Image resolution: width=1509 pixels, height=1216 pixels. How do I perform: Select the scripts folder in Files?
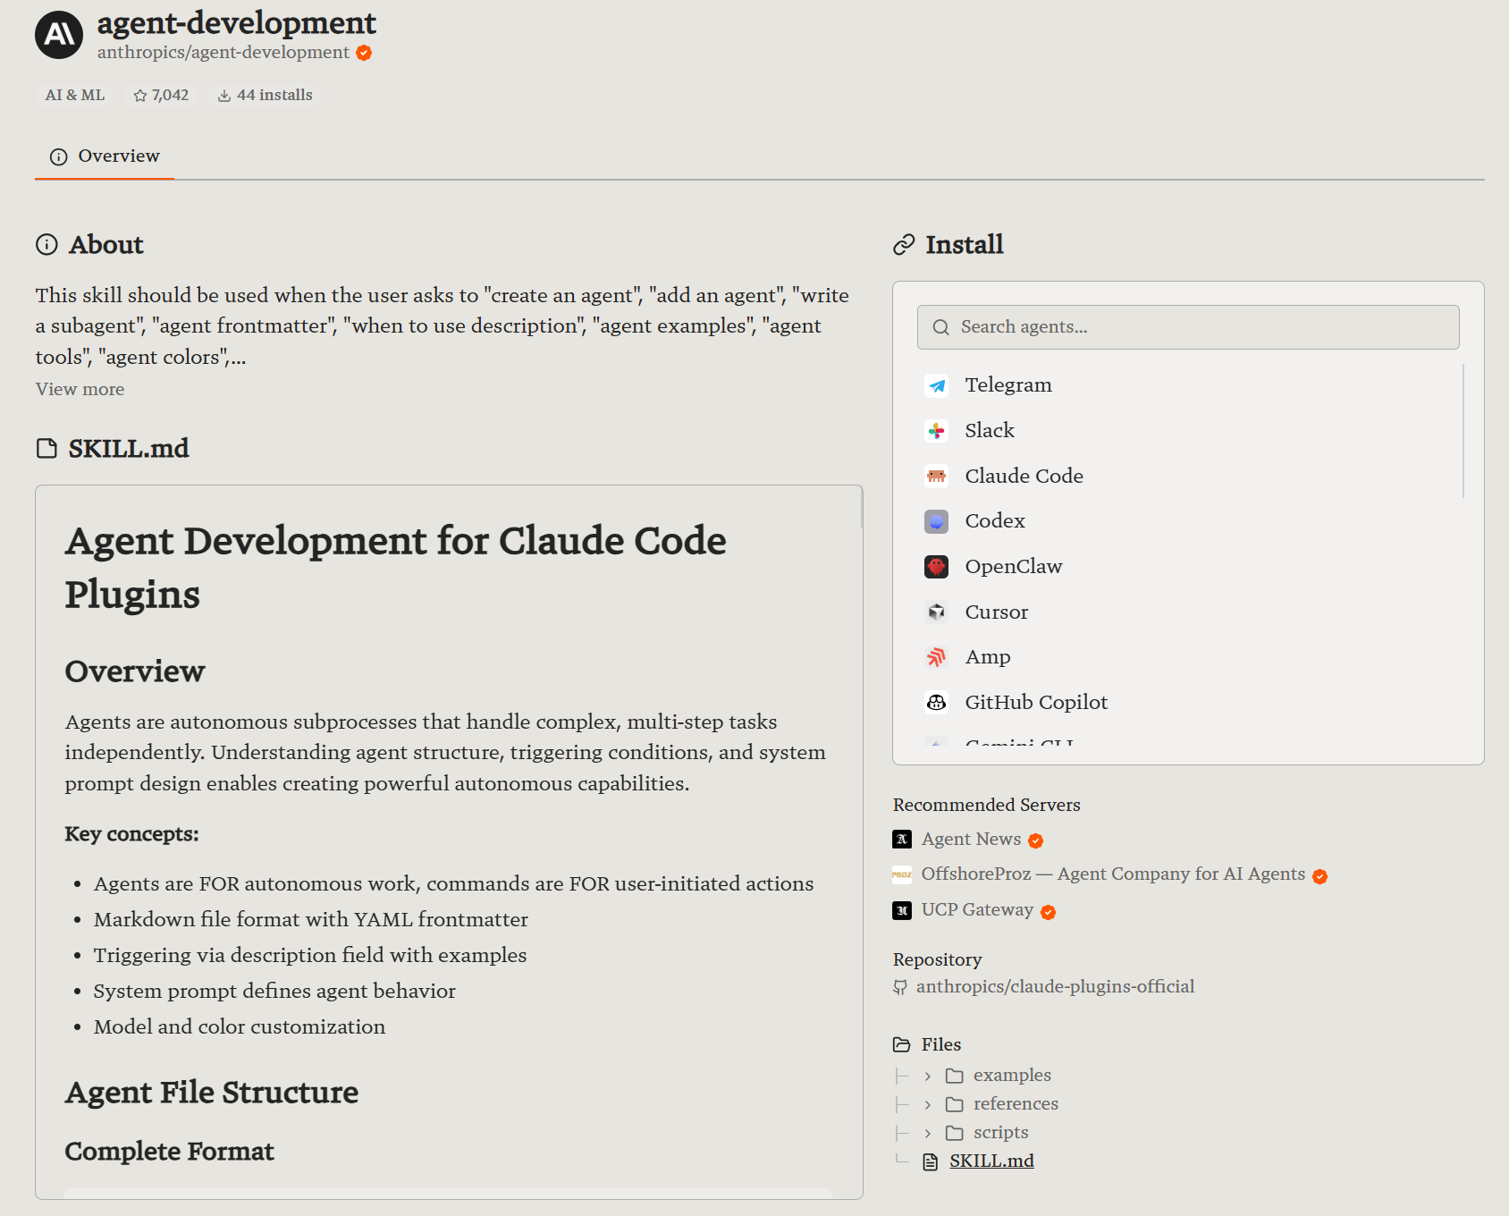pyautogui.click(x=1000, y=1133)
